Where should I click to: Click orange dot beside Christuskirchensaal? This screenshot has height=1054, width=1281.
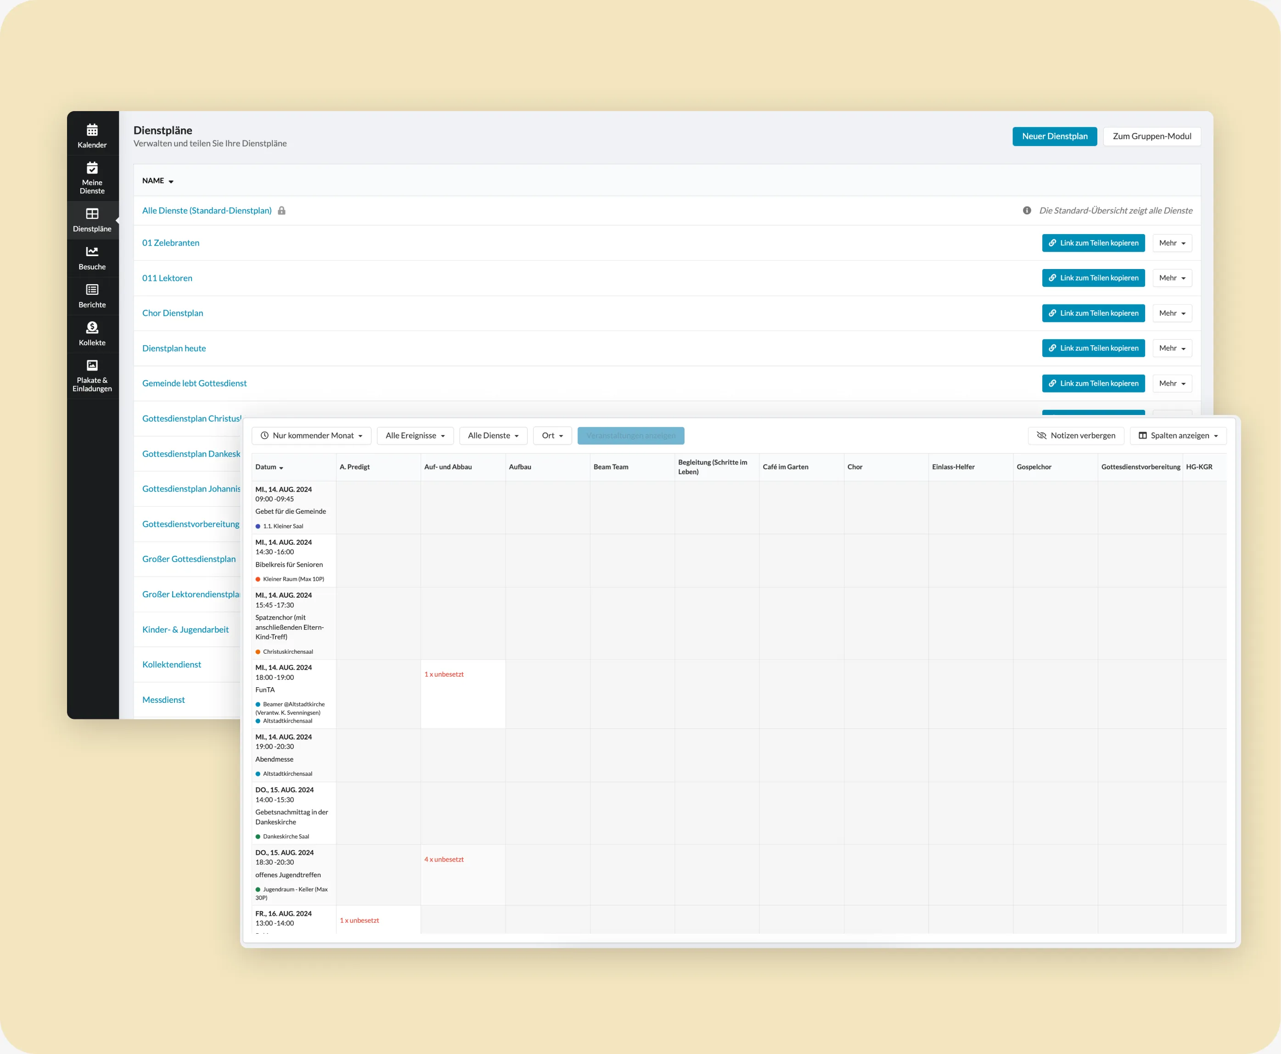pyautogui.click(x=258, y=652)
